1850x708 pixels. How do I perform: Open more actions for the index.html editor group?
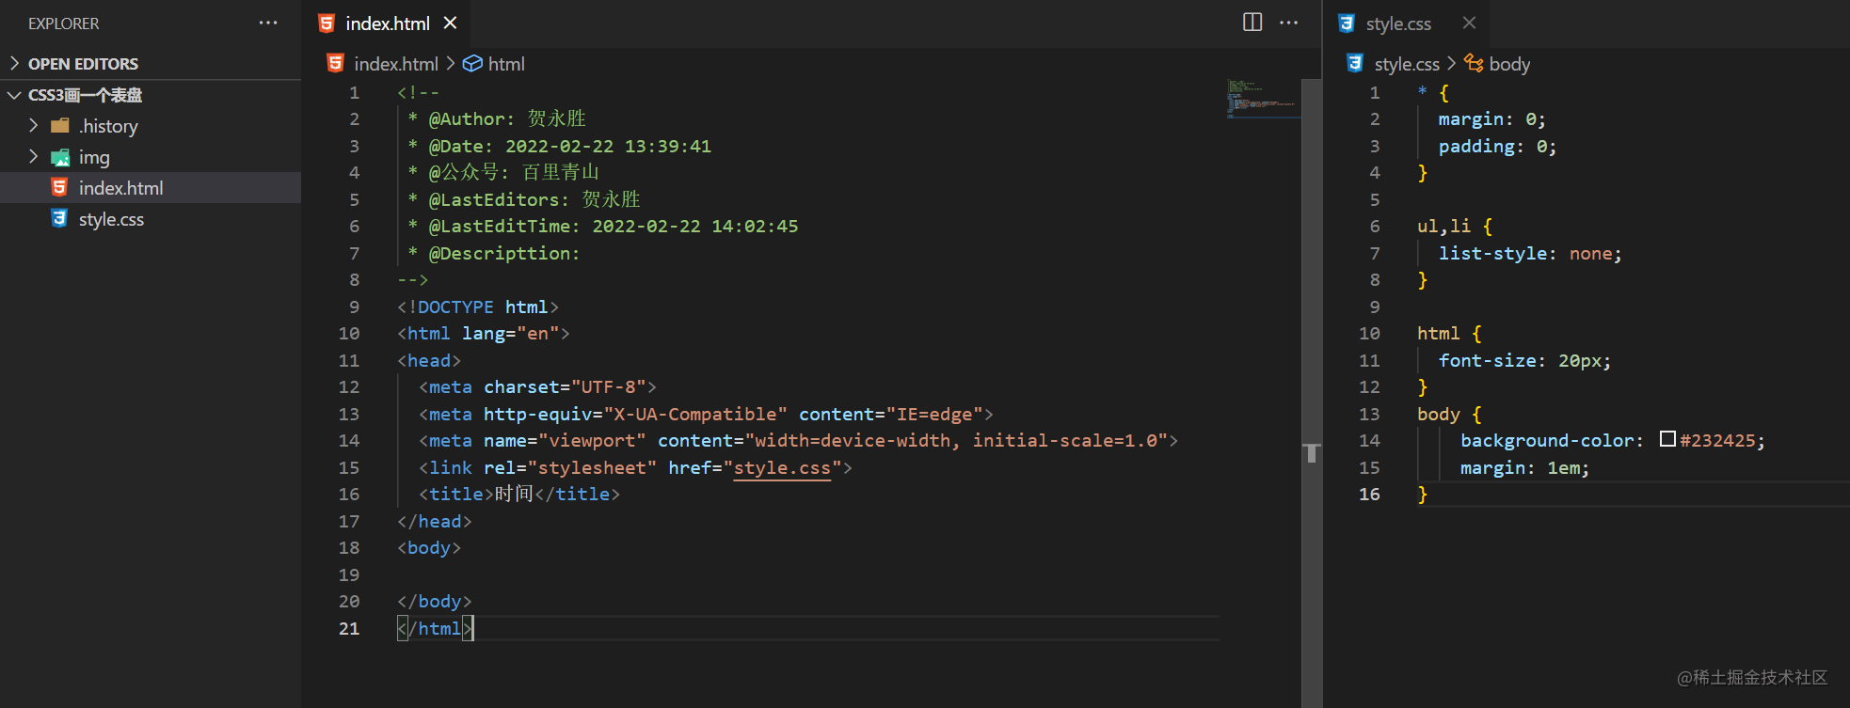pyautogui.click(x=1289, y=22)
